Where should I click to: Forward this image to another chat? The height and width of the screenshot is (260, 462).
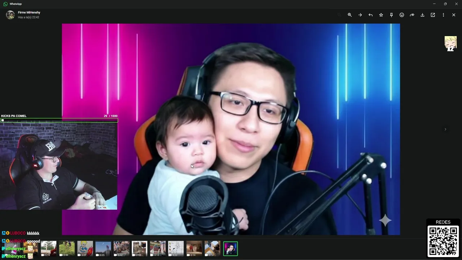pyautogui.click(x=412, y=15)
